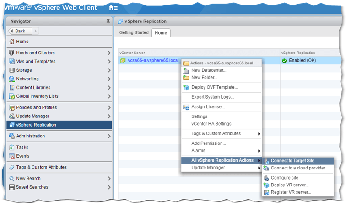Screen dimensions: 346x206
Task: Click the Events icon
Action: (12, 156)
